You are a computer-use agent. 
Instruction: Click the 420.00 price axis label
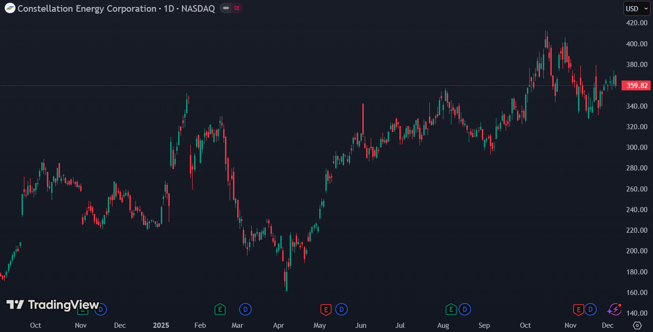637,23
